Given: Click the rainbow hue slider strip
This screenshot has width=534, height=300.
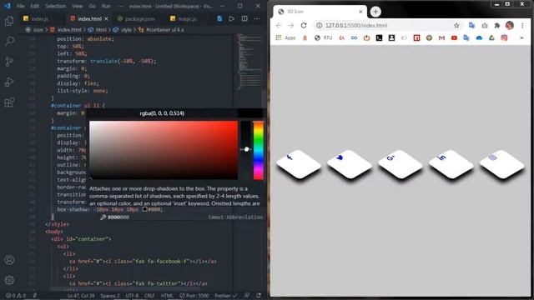Looking at the screenshot, I should [x=258, y=150].
